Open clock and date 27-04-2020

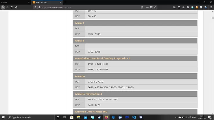[x=202, y=117]
